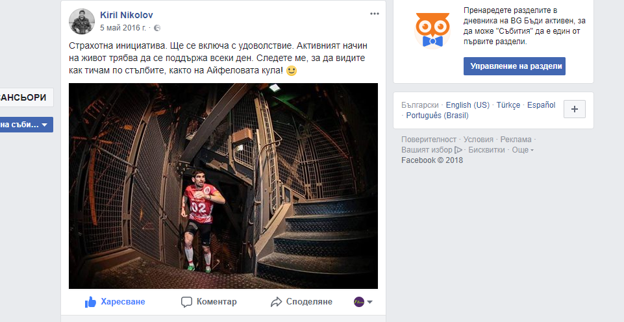Switch language to Türkçe
Screen dimensions: 624x322
[x=508, y=105]
